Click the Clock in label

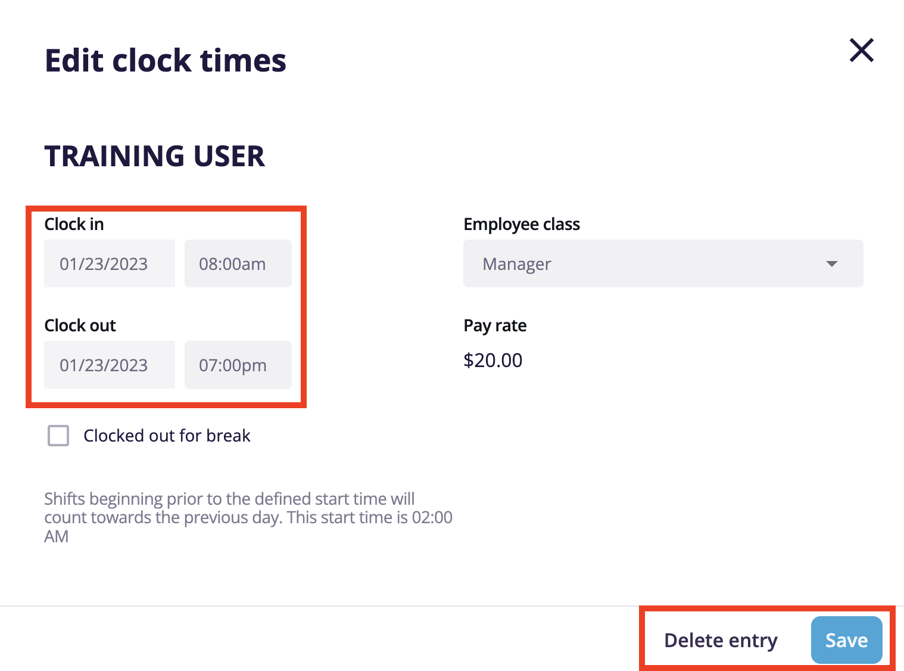pyautogui.click(x=74, y=223)
